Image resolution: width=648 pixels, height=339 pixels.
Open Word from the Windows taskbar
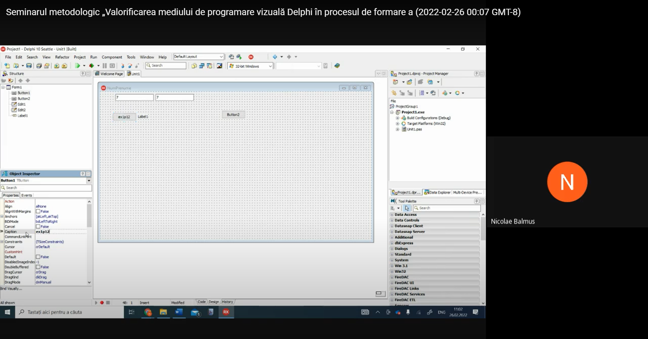tap(179, 312)
